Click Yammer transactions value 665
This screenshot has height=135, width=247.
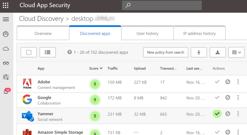coord(163,114)
